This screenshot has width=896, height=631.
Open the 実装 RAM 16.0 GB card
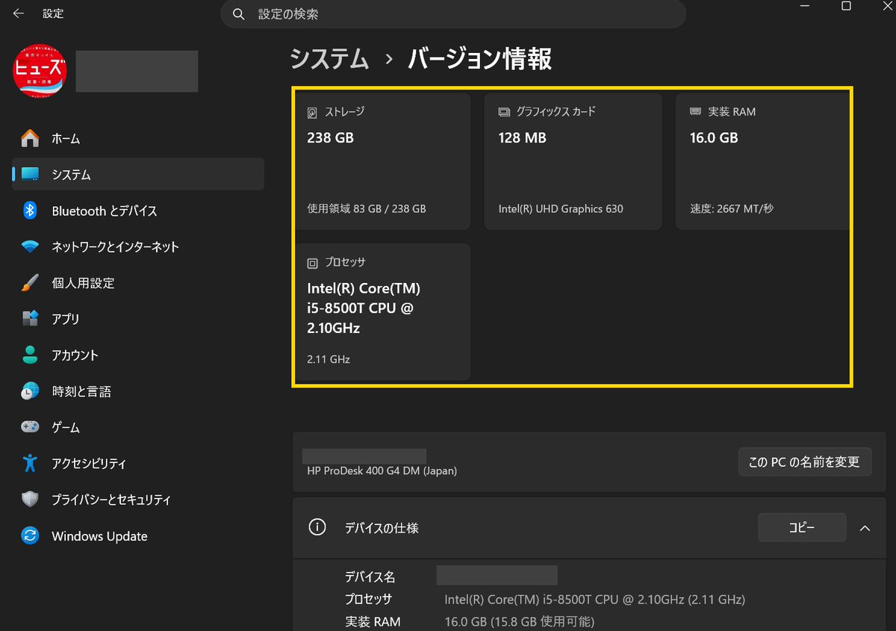[x=763, y=161]
